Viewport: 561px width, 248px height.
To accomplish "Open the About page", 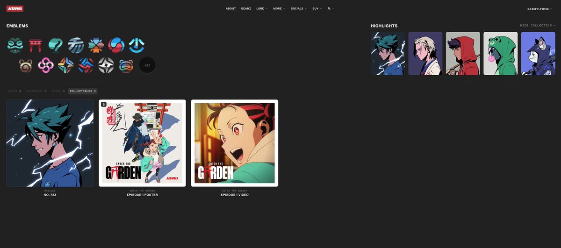I will coord(230,8).
